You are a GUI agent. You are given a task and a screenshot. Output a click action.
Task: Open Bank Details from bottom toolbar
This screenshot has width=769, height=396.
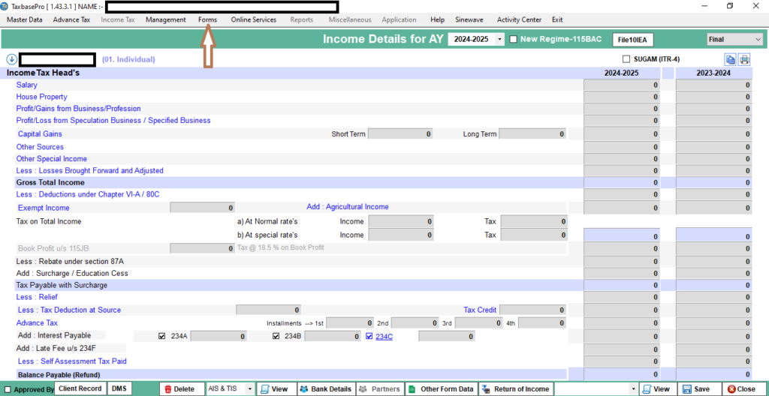click(x=324, y=389)
